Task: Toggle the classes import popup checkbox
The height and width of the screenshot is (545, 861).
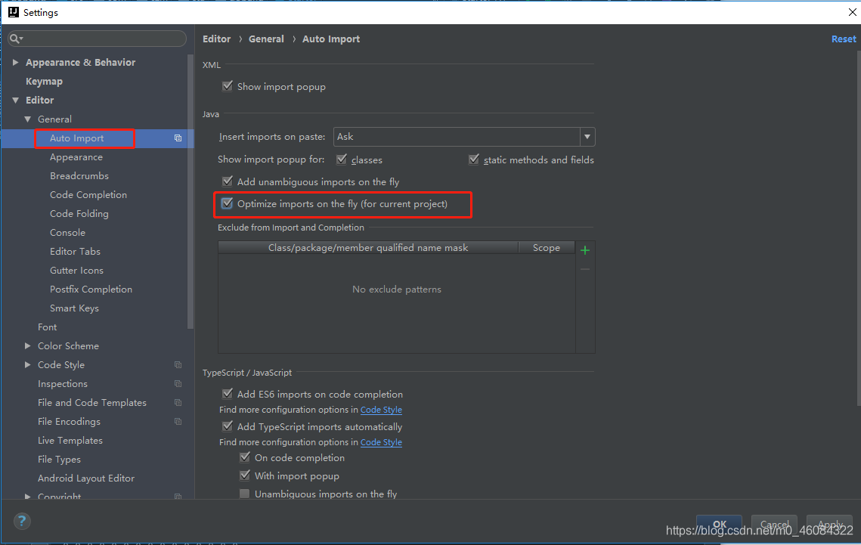Action: pos(342,159)
